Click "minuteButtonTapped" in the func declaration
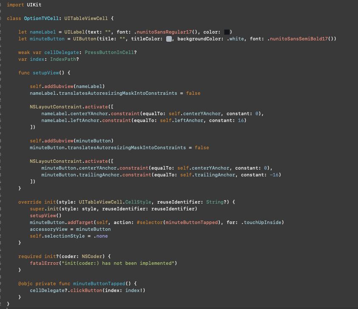This screenshot has width=358, height=309. coord(99,283)
